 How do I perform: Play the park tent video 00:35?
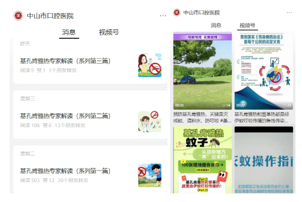click(x=203, y=71)
